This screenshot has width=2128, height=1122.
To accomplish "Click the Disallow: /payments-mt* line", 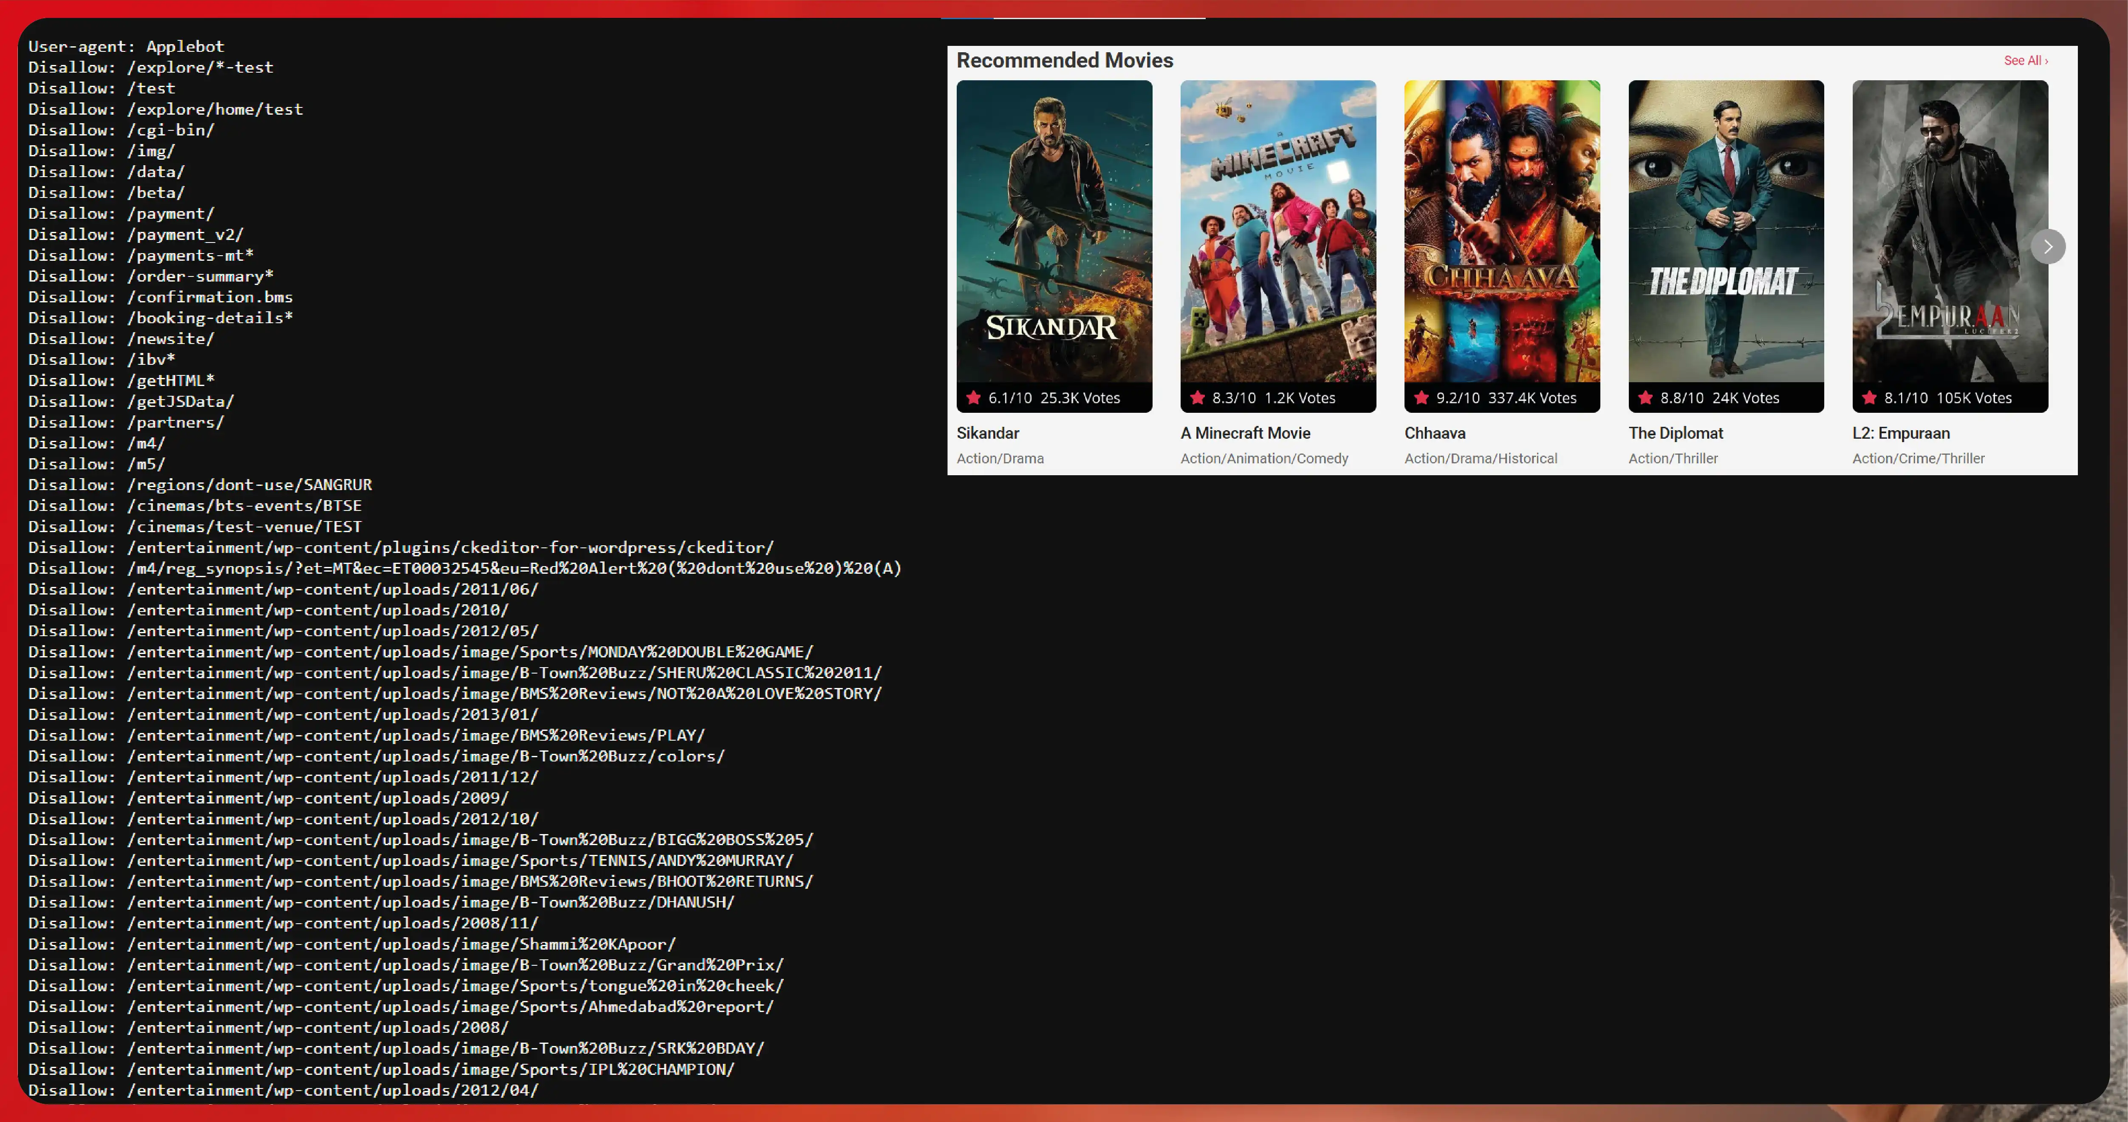I will tap(141, 255).
